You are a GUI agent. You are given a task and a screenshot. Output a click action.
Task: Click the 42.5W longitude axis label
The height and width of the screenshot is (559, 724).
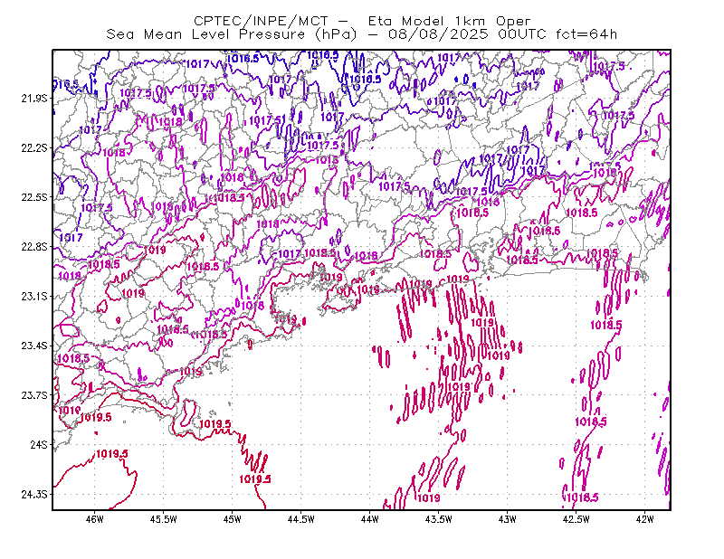click(x=576, y=519)
